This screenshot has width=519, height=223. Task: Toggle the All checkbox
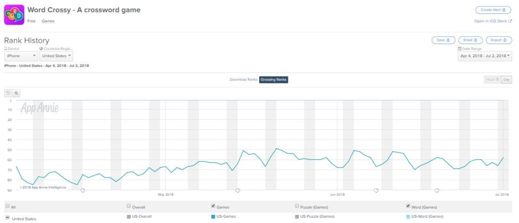point(8,206)
